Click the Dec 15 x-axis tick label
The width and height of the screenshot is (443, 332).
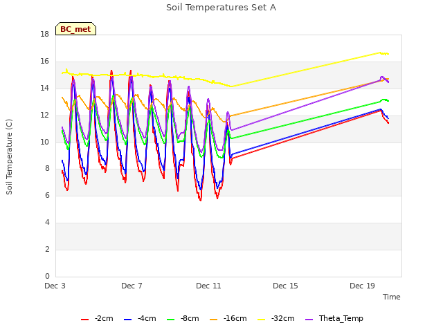click(285, 286)
